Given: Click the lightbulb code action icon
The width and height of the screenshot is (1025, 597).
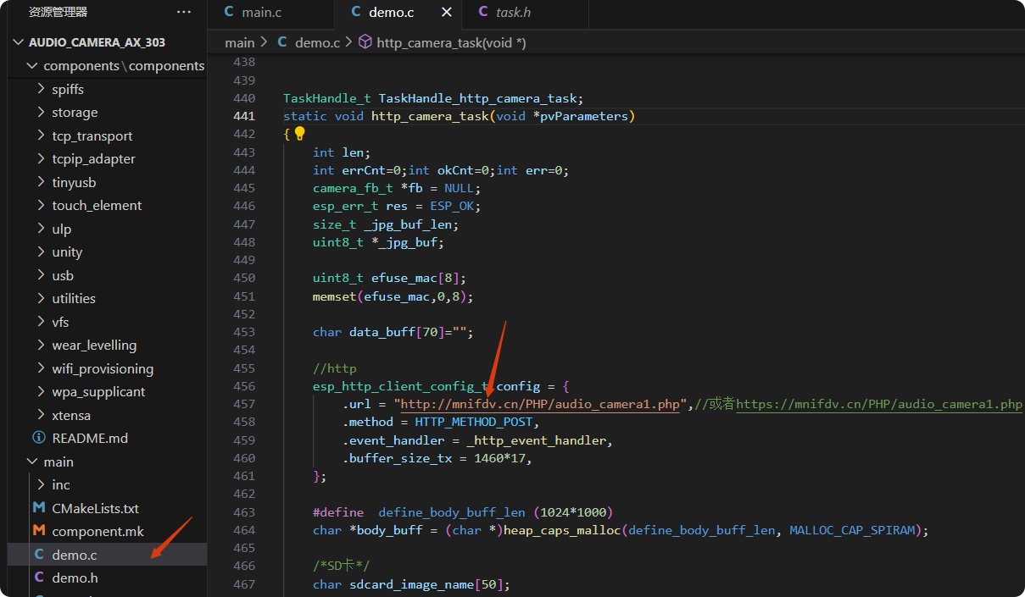Looking at the screenshot, I should coord(299,134).
